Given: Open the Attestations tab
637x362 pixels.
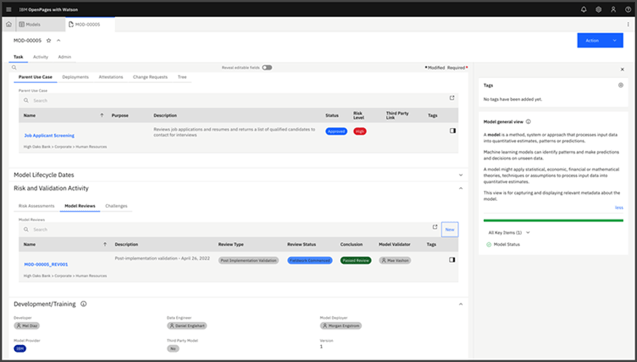Looking at the screenshot, I should point(111,77).
